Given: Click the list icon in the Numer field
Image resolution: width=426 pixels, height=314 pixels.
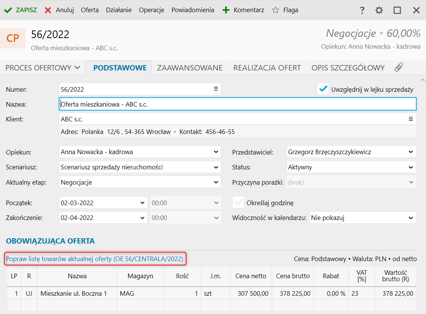Looking at the screenshot, I should point(216,89).
